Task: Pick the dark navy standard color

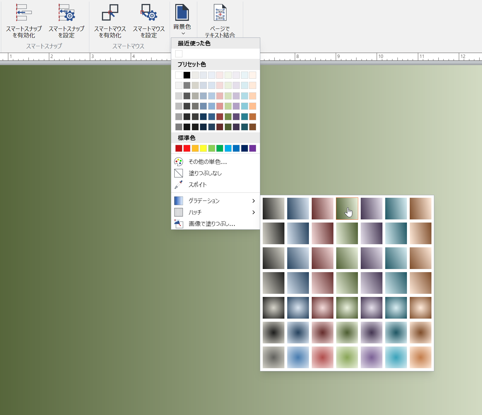Action: [x=244, y=148]
